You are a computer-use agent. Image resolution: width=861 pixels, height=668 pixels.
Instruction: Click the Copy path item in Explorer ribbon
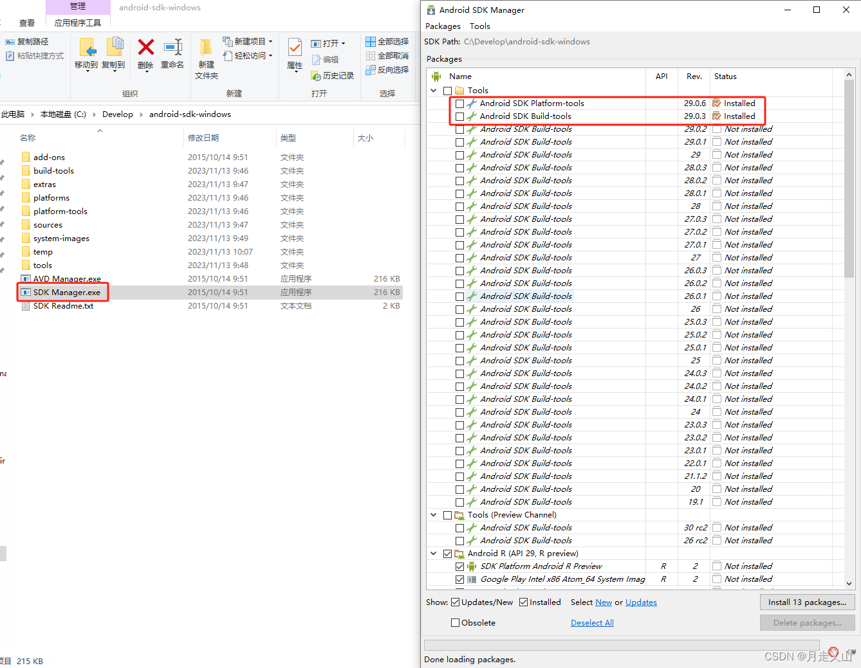(27, 41)
